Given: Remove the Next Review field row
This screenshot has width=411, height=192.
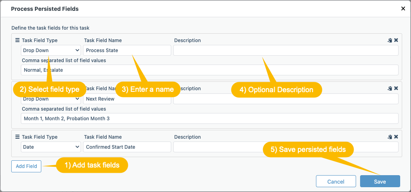Looking at the screenshot, I should click(396, 89).
